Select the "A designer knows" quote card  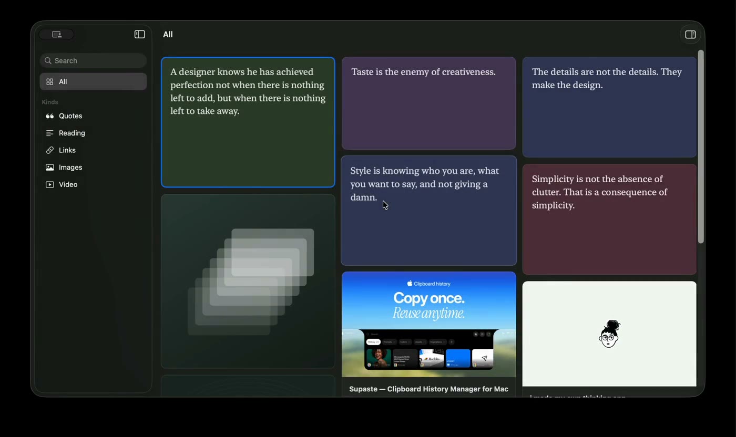click(x=248, y=122)
